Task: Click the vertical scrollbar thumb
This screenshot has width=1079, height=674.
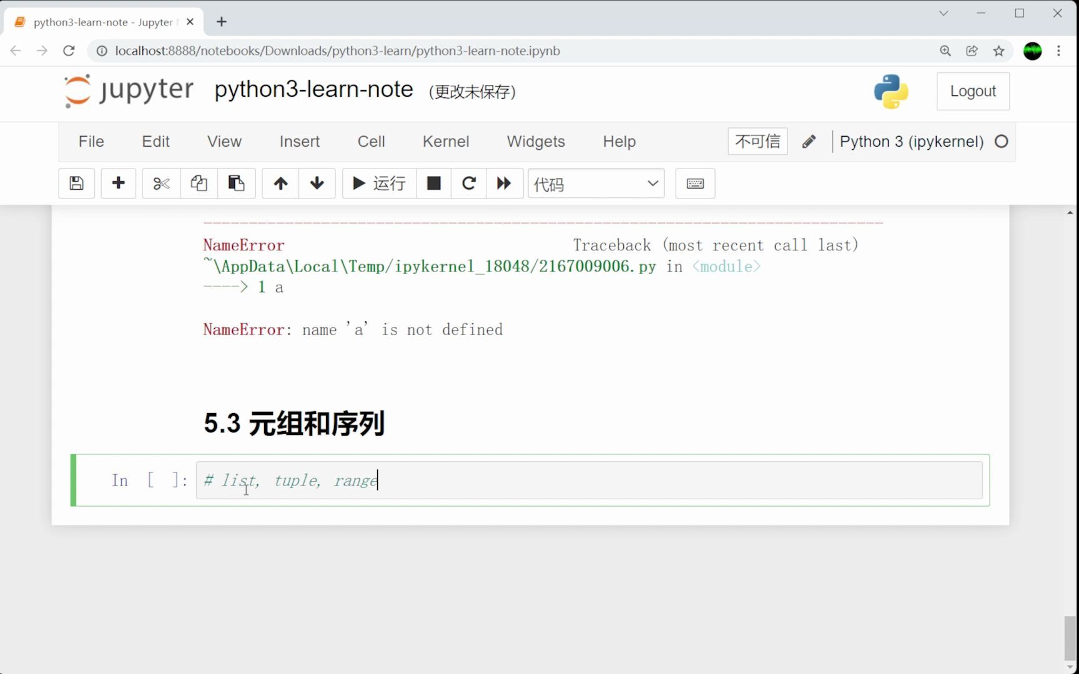Action: coord(1070,638)
